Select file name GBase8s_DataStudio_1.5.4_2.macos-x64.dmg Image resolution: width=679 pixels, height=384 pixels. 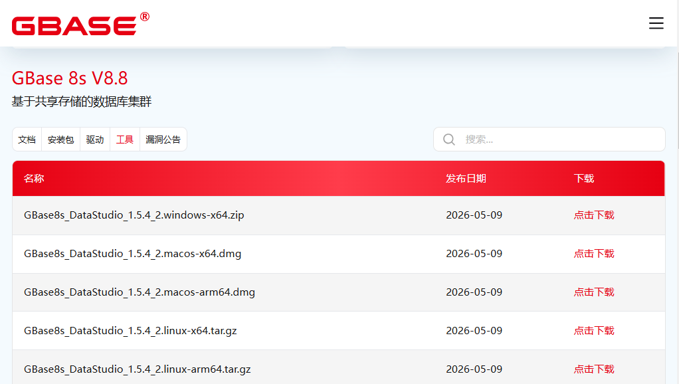(x=132, y=254)
